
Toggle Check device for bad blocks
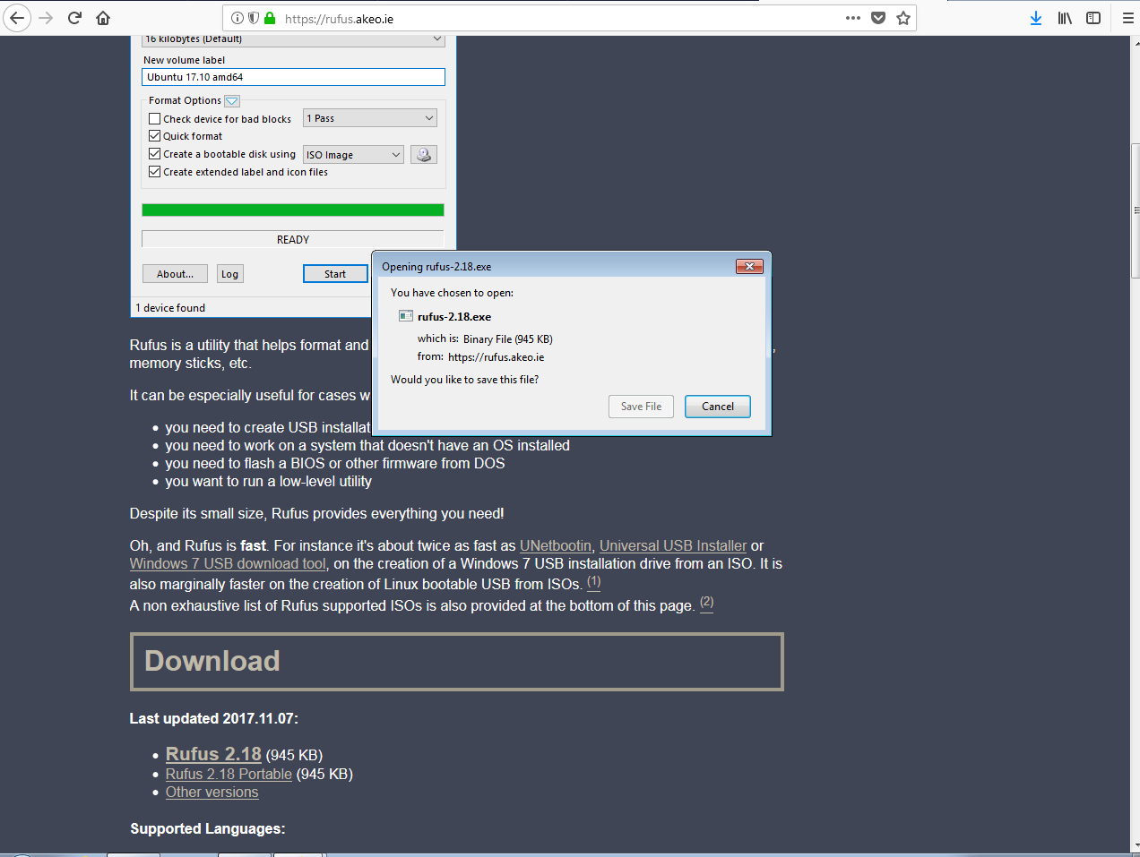pos(154,118)
